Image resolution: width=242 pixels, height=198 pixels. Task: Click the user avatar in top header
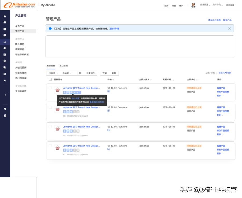(193, 5)
